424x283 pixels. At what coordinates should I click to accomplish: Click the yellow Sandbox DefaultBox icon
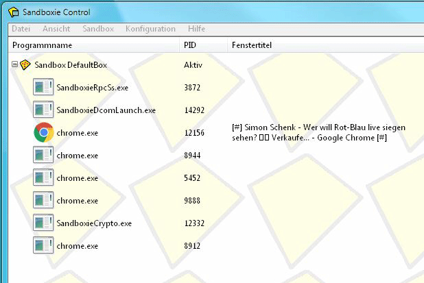pos(25,65)
